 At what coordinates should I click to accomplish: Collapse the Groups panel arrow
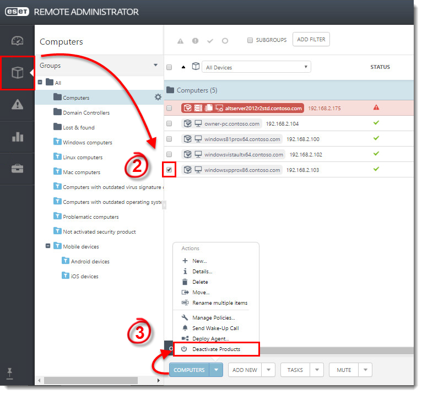pyautogui.click(x=155, y=65)
